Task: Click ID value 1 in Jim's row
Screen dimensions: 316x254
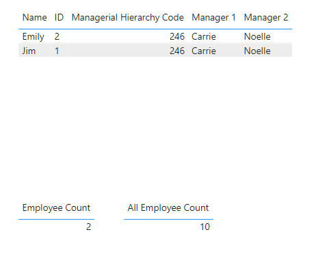Action: pos(57,51)
